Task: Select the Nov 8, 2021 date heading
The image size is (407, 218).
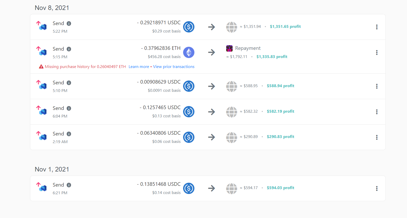Action: click(52, 8)
